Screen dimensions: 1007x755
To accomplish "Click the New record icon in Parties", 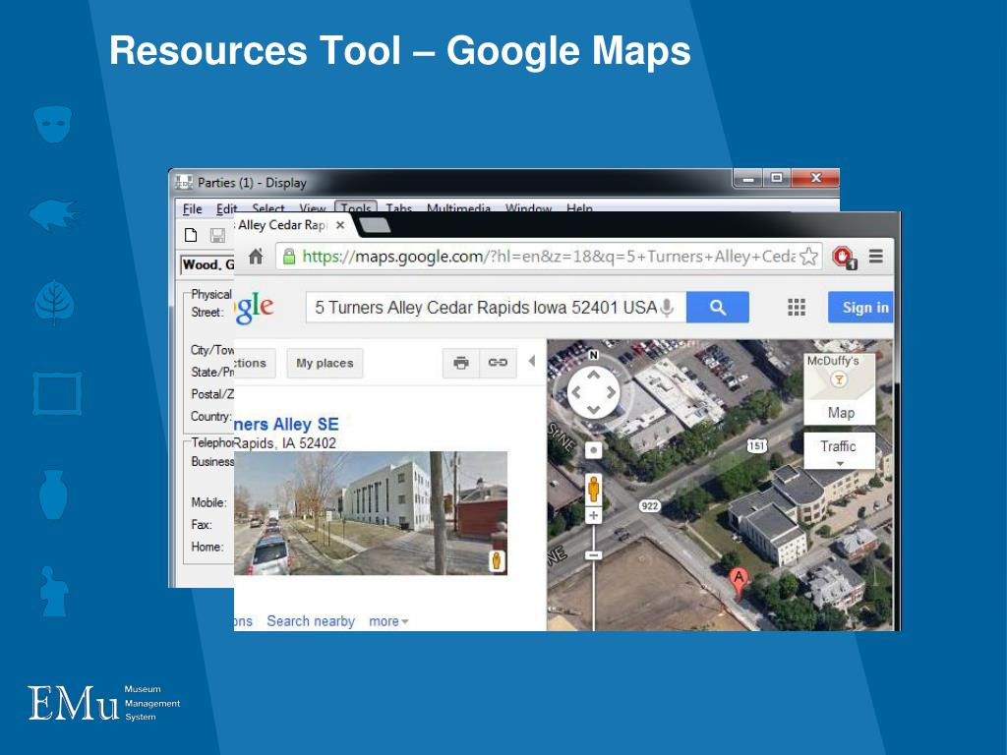I will [191, 235].
